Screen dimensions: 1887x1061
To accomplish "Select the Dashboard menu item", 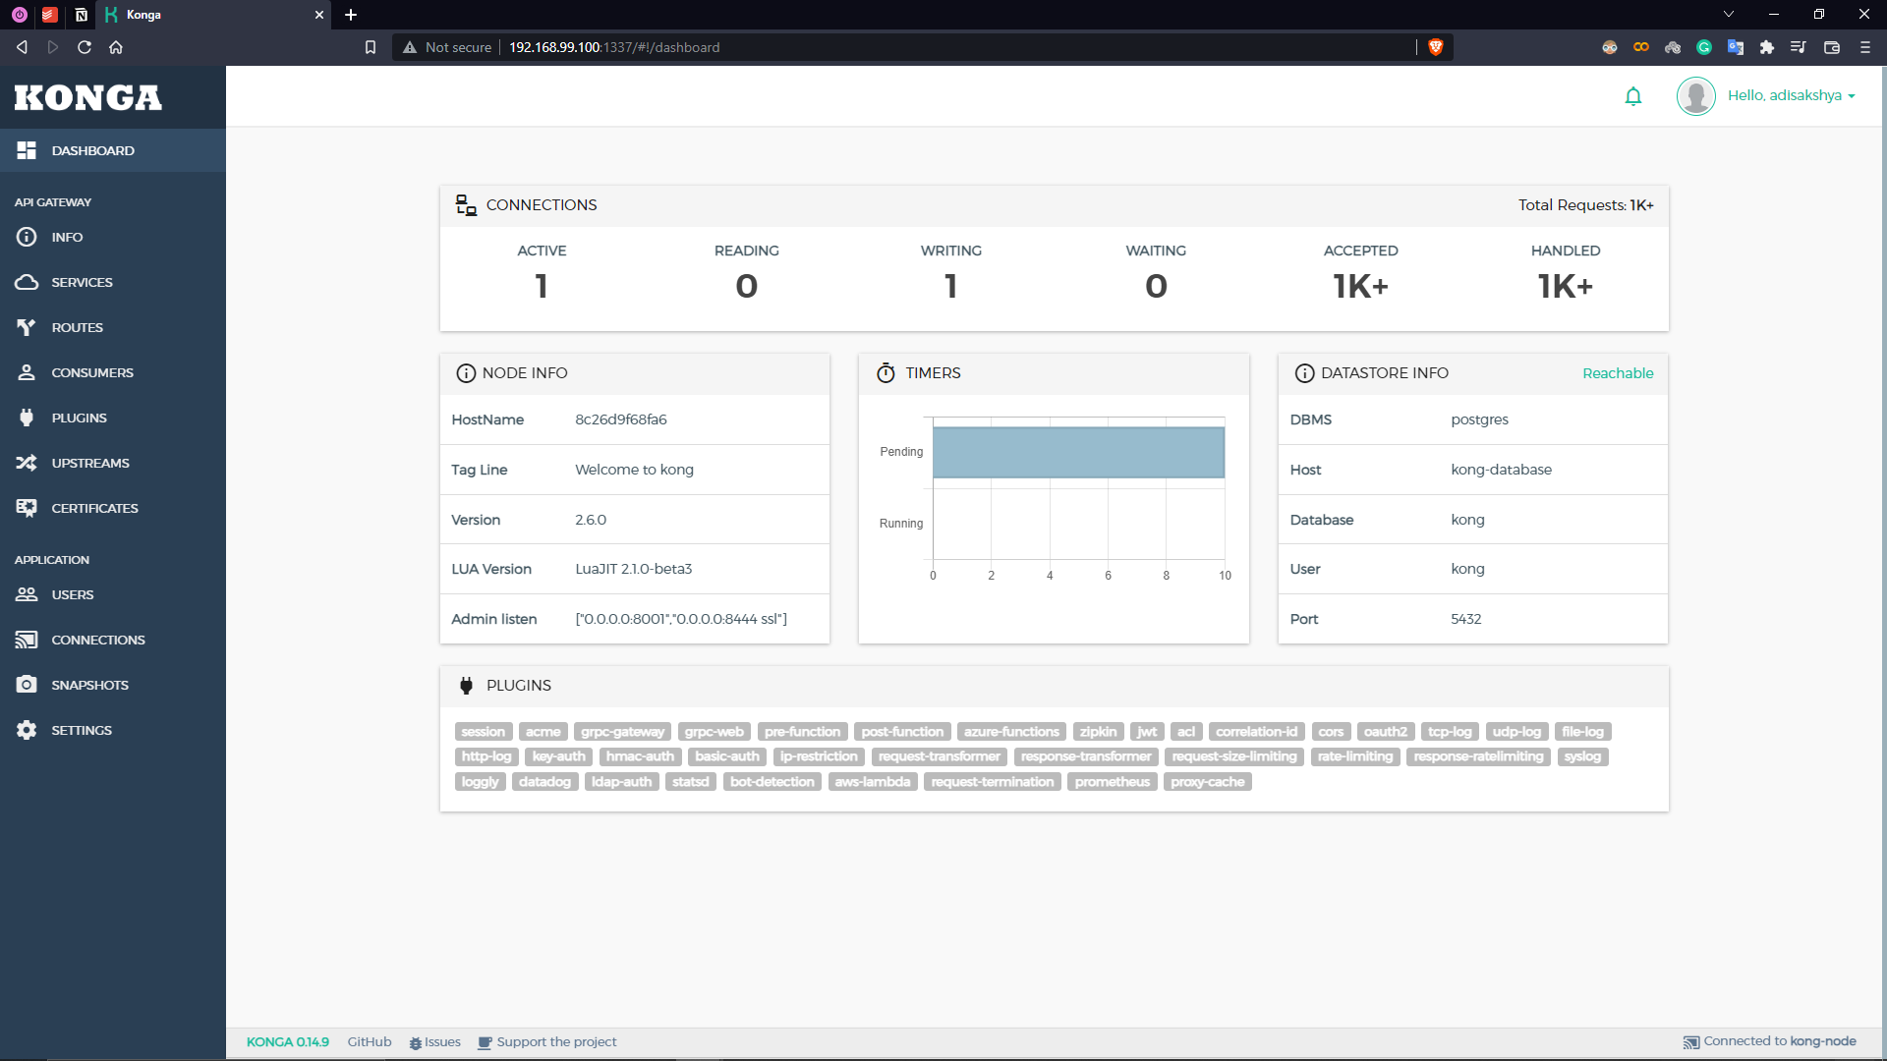I will (92, 150).
